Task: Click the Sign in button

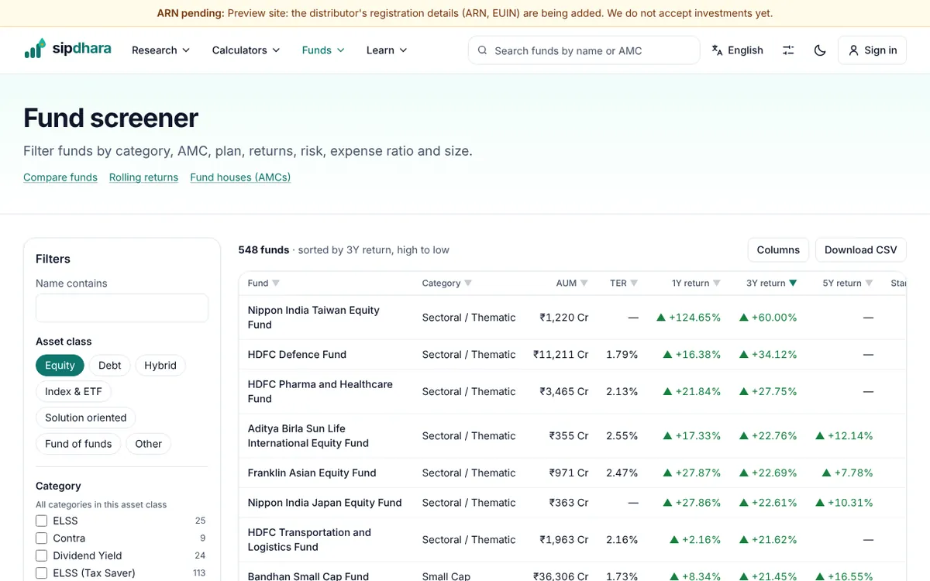Action: pos(873,50)
